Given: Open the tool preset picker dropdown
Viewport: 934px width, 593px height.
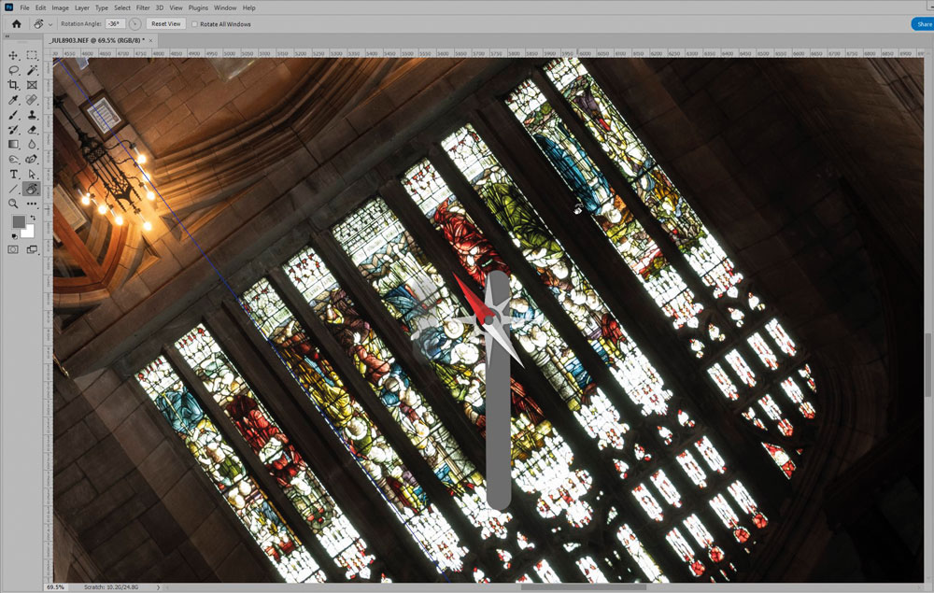Looking at the screenshot, I should 50,24.
